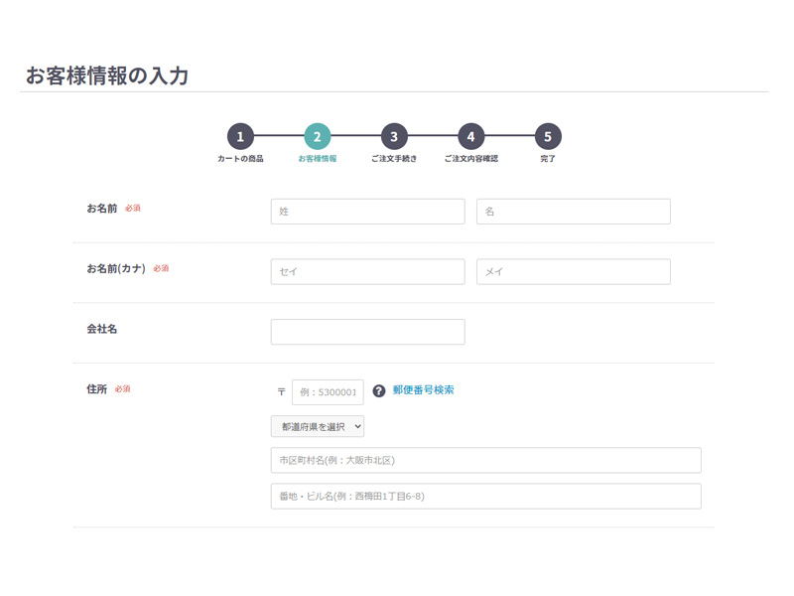Click the 姓 last name field
Screen dimensions: 794x596
(367, 212)
